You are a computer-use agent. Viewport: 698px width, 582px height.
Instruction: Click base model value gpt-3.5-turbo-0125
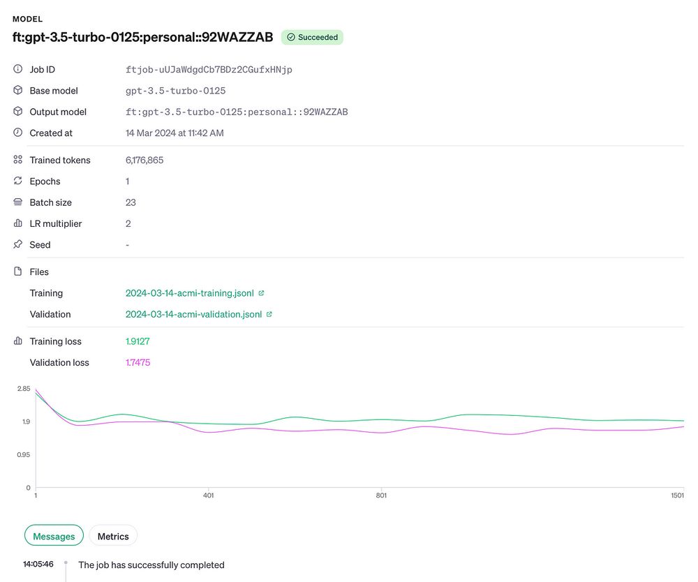(175, 91)
